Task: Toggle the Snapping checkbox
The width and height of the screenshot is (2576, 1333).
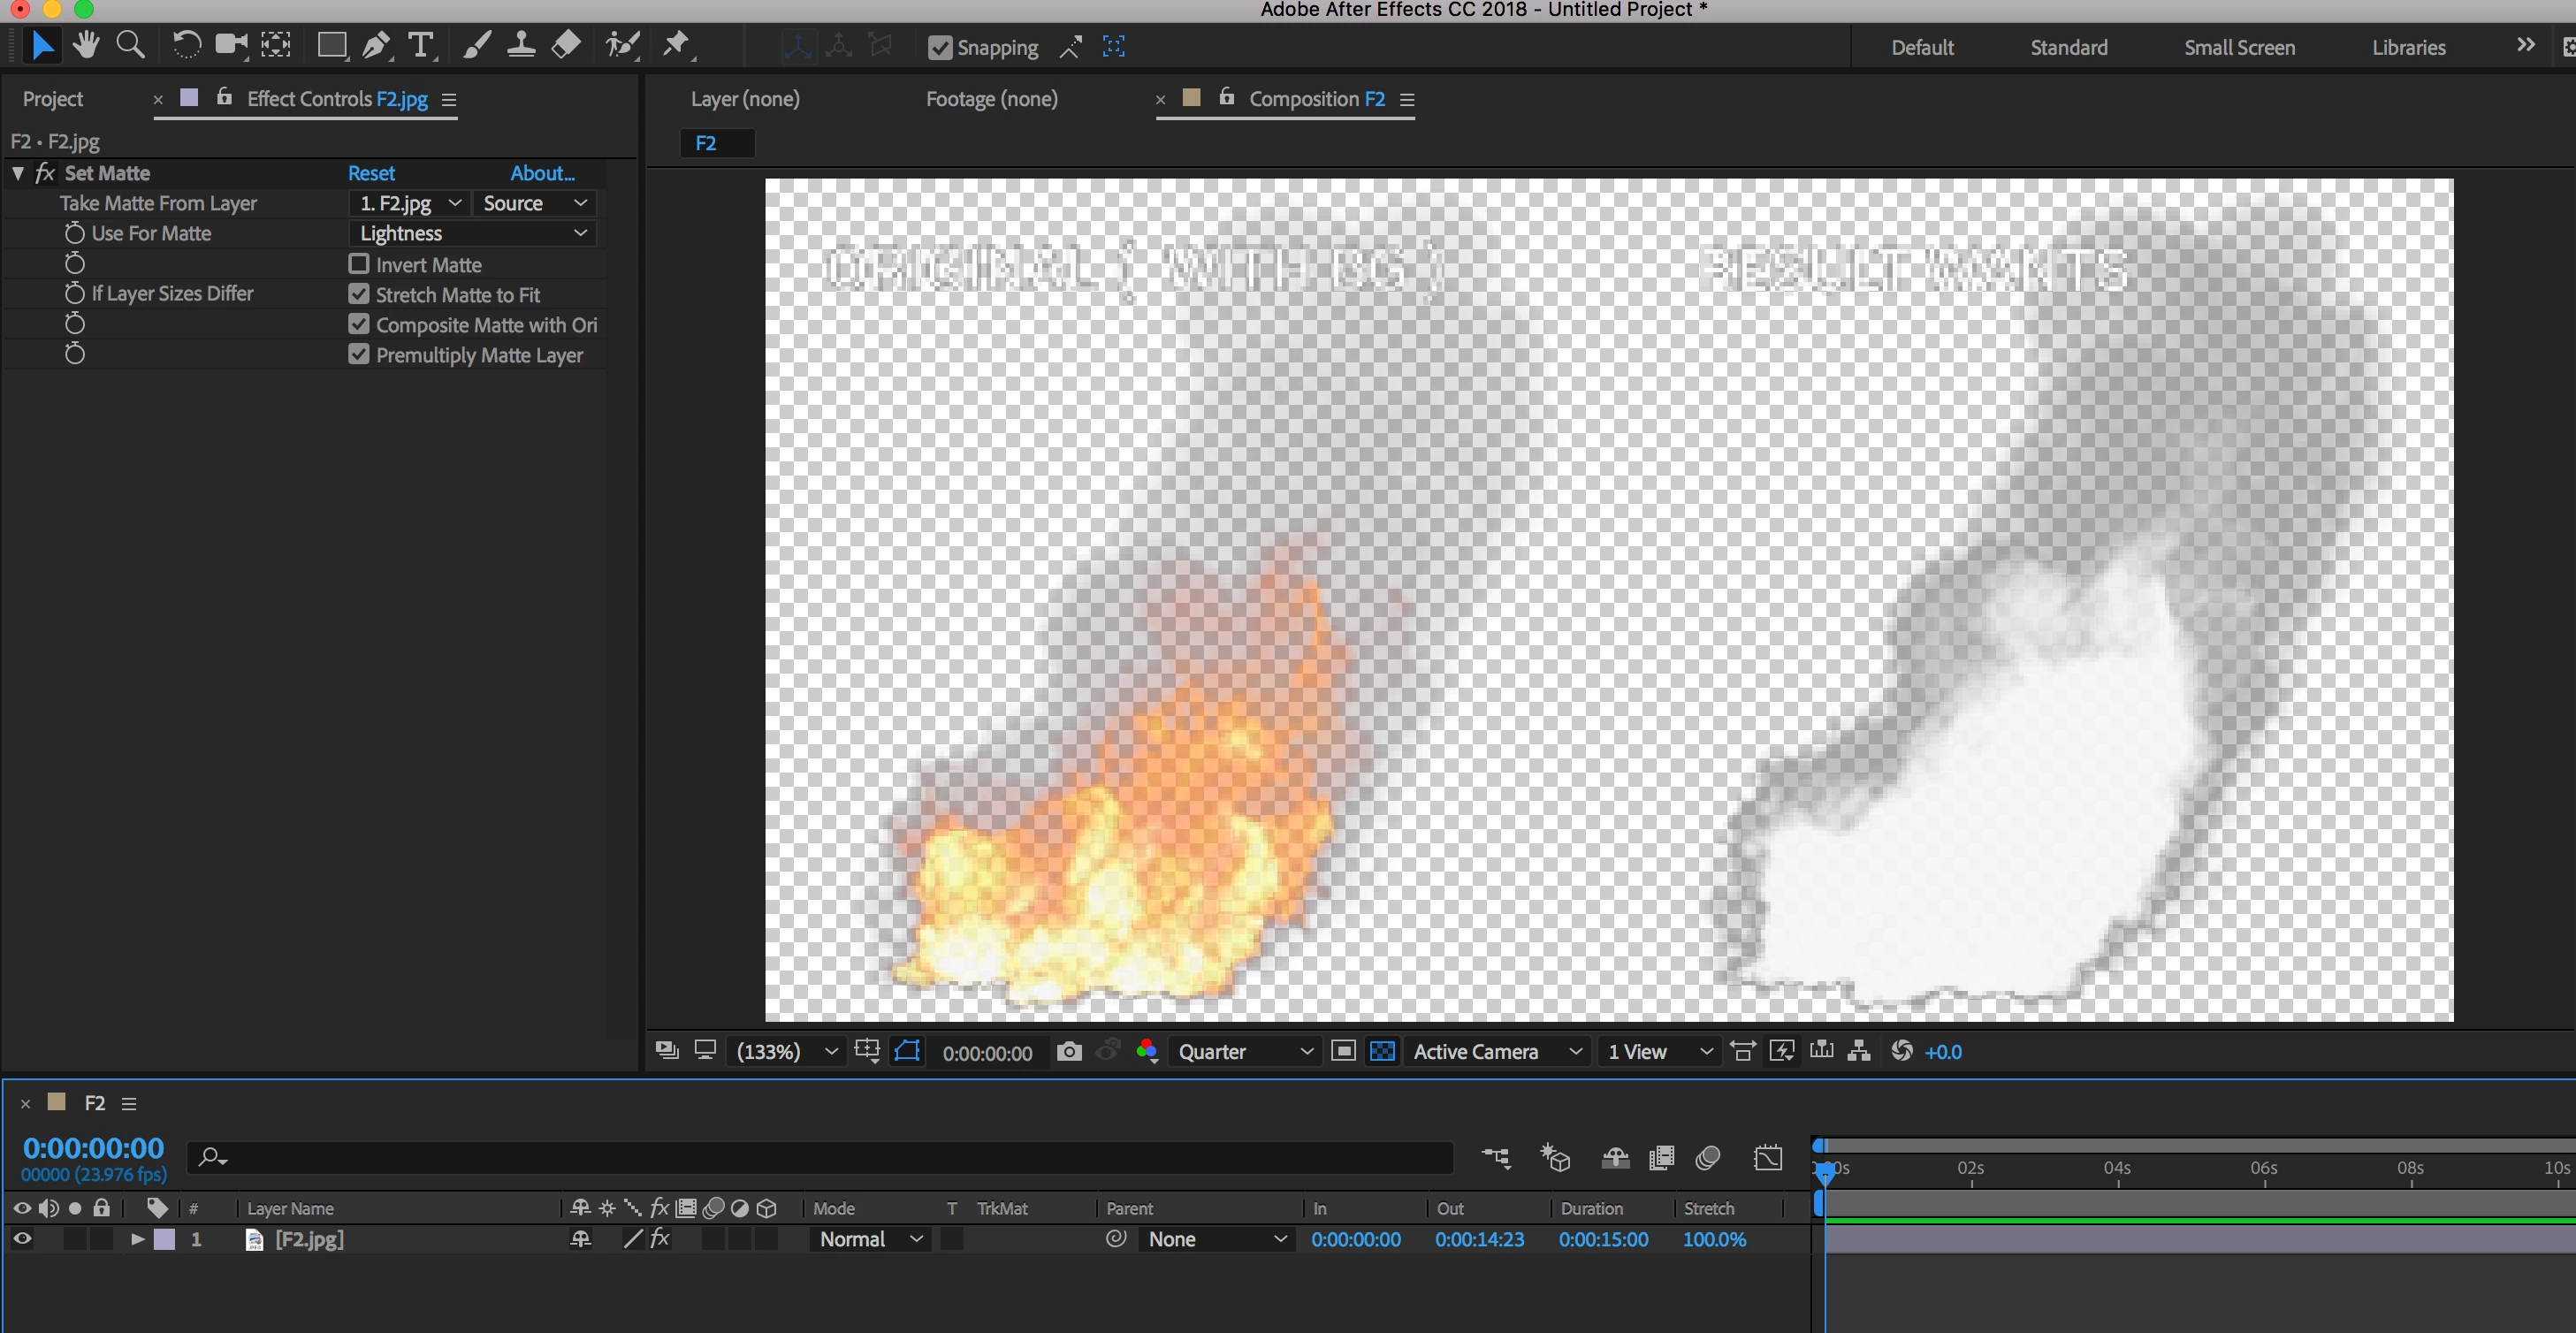Action: pos(939,47)
